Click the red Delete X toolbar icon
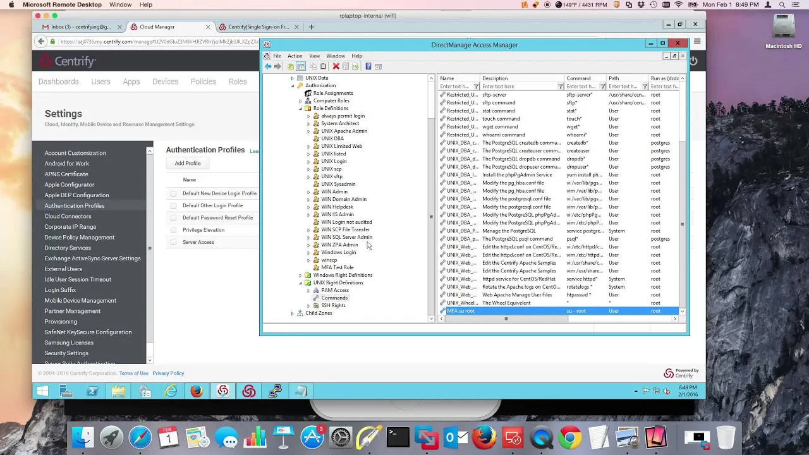 pyautogui.click(x=336, y=66)
